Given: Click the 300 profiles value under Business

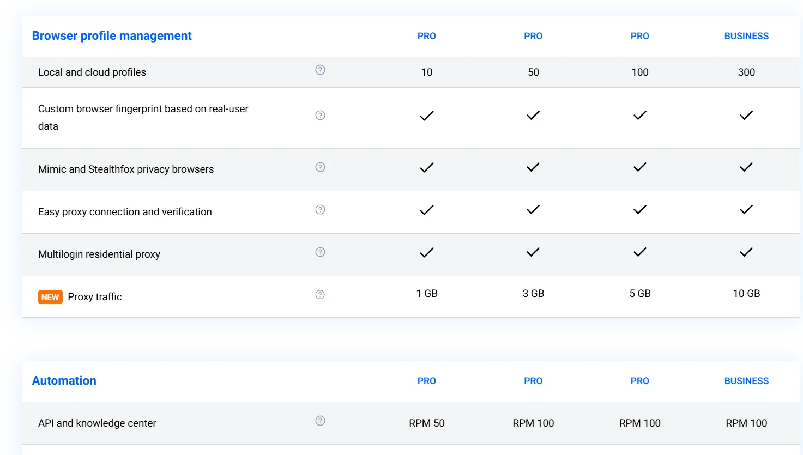Looking at the screenshot, I should (x=746, y=72).
